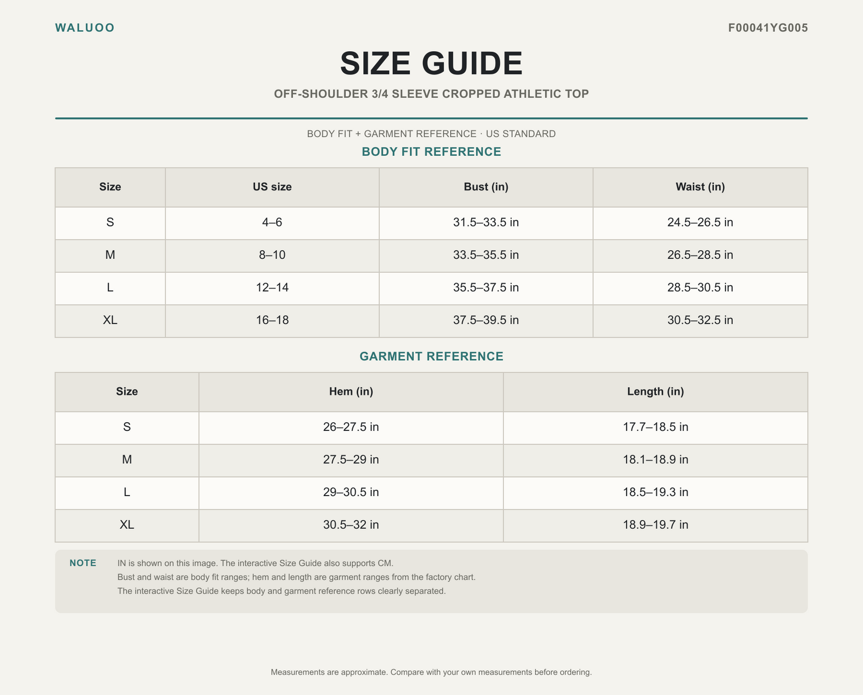Image resolution: width=863 pixels, height=695 pixels.
Task: Click the BODY FIT REFERENCE heading
Action: click(x=432, y=152)
